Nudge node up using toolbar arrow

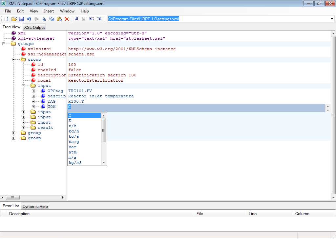[x=76, y=19]
